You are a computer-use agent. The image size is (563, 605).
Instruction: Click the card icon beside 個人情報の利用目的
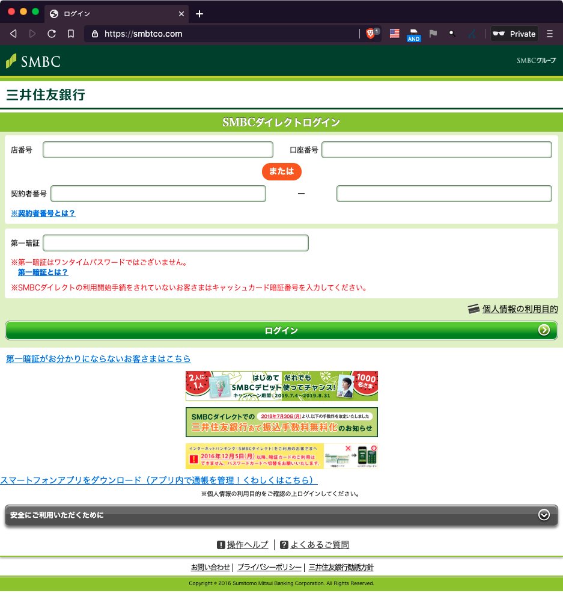point(473,309)
